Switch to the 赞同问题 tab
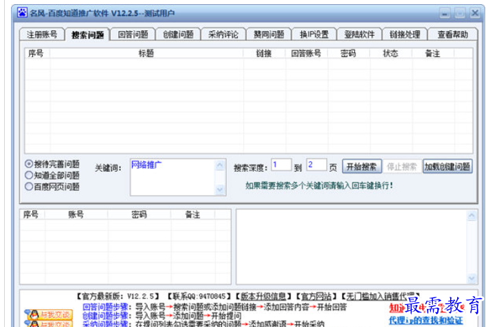The image size is (488, 327). 269,34
